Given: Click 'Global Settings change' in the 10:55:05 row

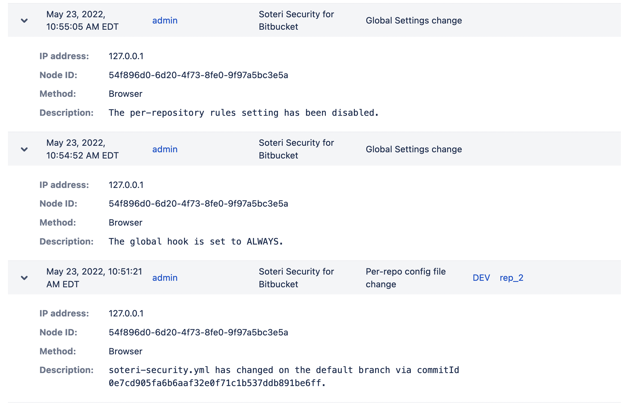Looking at the screenshot, I should click(x=414, y=21).
